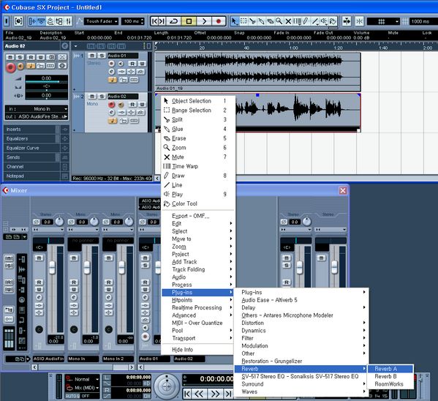Image resolution: width=438 pixels, height=401 pixels.
Task: Toggle Cycle loop button in top toolbar
Action: click(x=174, y=21)
